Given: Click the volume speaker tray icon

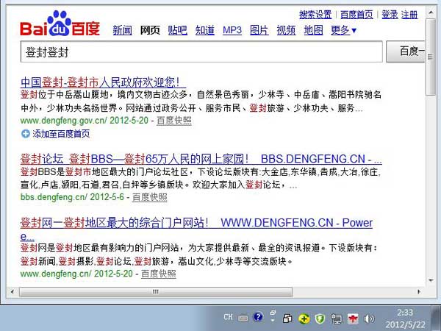Looking at the screenshot, I should click(x=369, y=318).
